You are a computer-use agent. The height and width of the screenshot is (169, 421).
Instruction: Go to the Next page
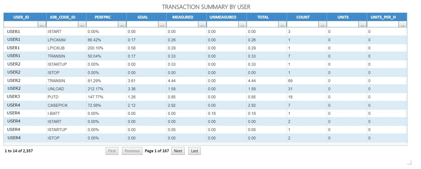coord(178,151)
